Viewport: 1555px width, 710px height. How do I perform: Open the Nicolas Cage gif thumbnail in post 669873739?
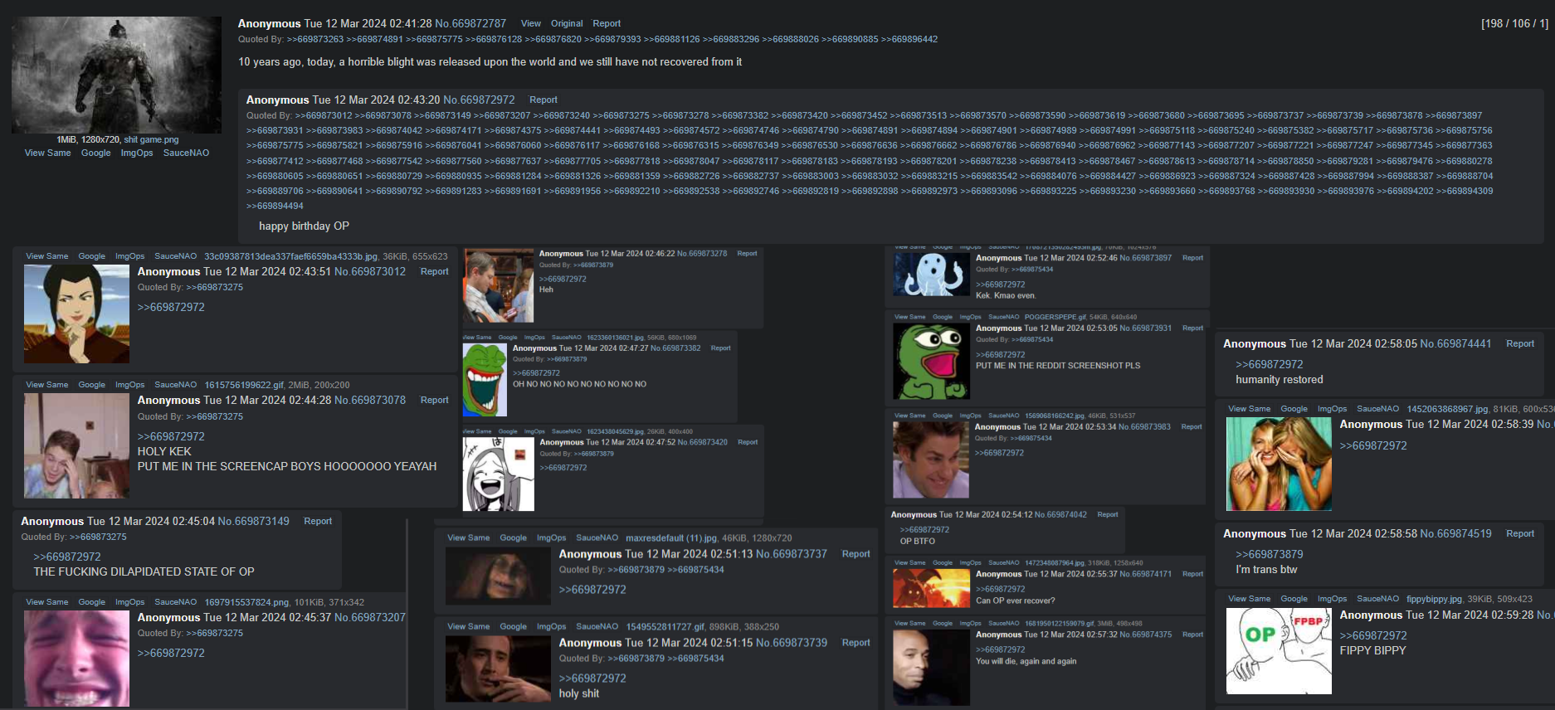click(498, 669)
